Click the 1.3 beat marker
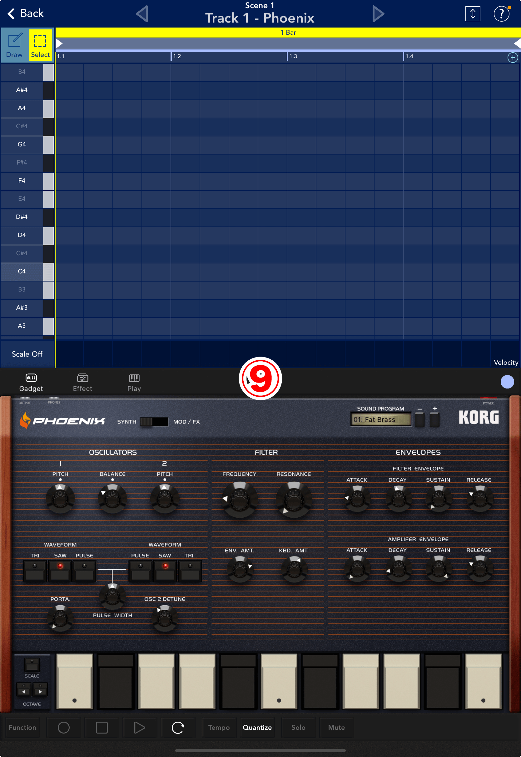This screenshot has height=757, width=521. (293, 56)
